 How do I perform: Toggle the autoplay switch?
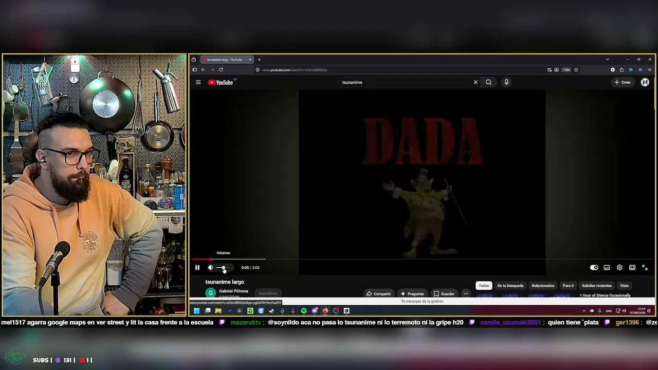pos(594,268)
